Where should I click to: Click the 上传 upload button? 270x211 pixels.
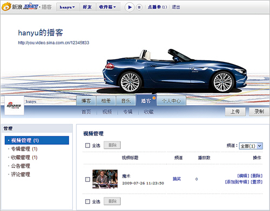(235, 111)
